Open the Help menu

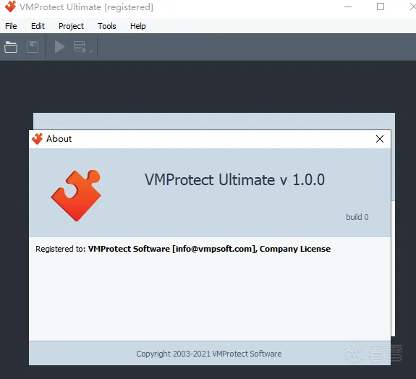(137, 26)
